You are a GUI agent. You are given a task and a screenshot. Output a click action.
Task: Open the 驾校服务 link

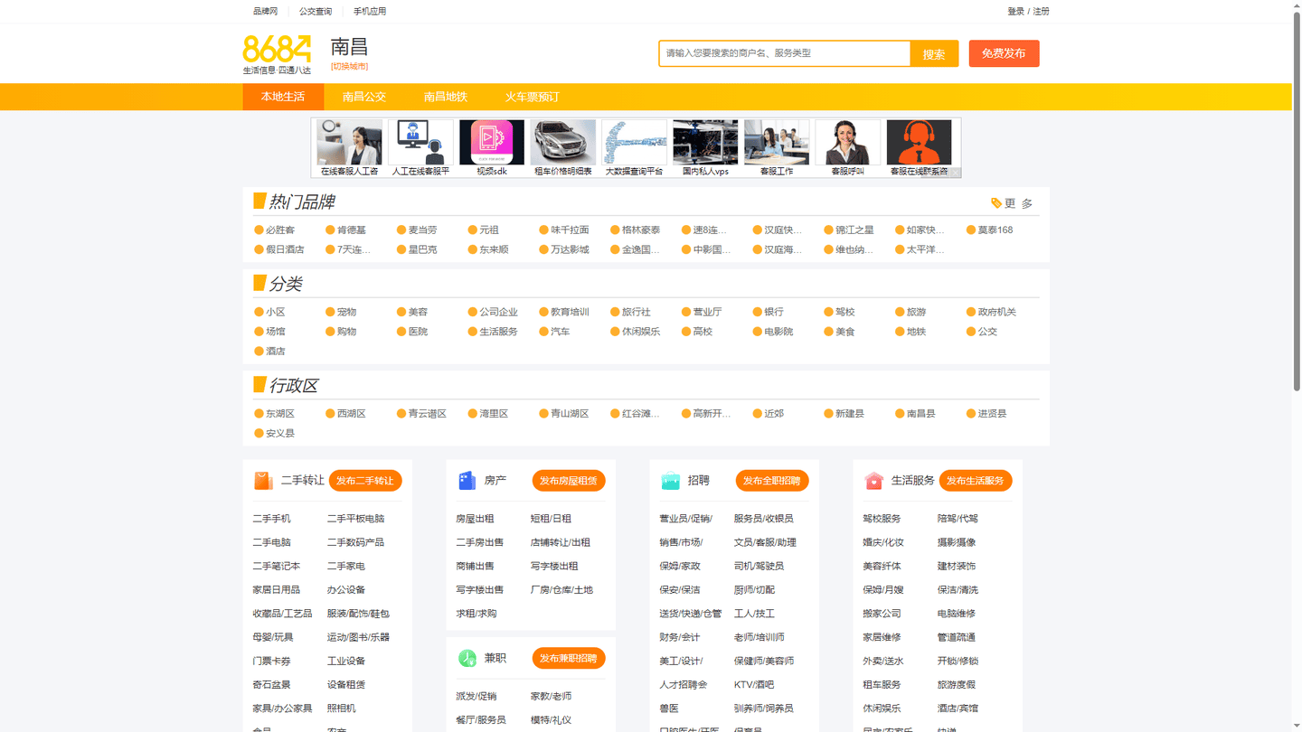[x=882, y=519]
